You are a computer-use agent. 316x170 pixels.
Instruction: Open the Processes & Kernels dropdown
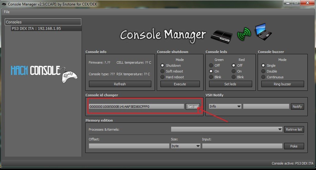pyautogui.click(x=226, y=129)
